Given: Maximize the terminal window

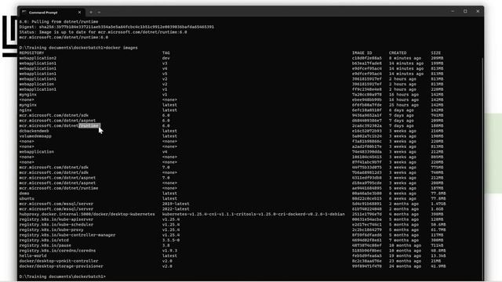Looking at the screenshot, I should (465, 11).
